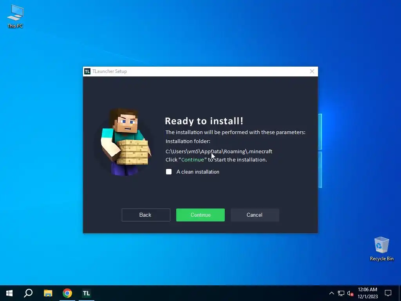
Task: Select TLauncher taskbar icon
Action: [x=87, y=293]
